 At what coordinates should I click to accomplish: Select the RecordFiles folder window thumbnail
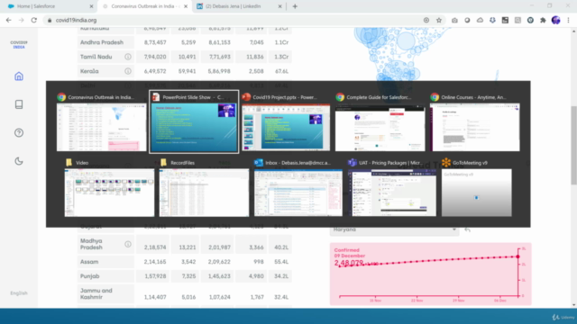pyautogui.click(x=204, y=193)
